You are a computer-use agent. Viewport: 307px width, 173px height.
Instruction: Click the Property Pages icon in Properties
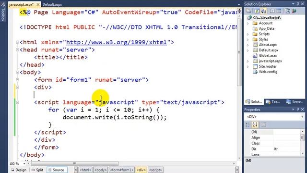263,124
